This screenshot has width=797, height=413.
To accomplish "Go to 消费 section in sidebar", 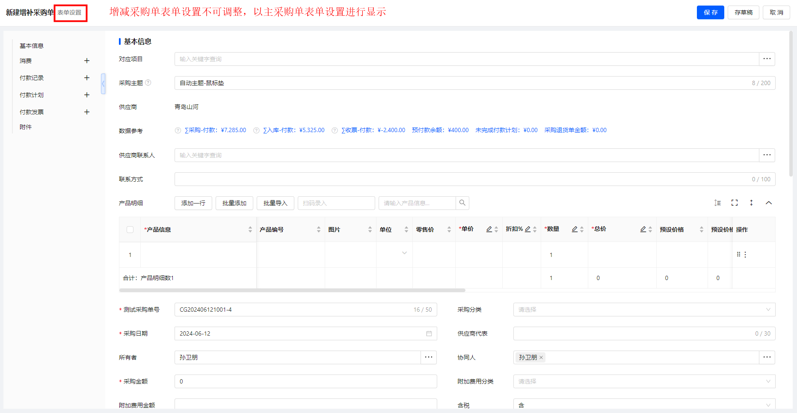I will pyautogui.click(x=26, y=61).
